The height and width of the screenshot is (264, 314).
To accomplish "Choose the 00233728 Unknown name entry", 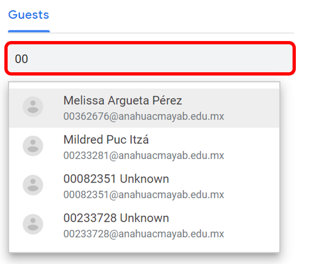I will click(116, 218).
